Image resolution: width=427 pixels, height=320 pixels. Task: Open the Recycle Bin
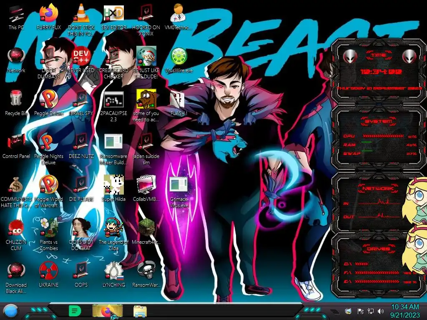point(16,103)
